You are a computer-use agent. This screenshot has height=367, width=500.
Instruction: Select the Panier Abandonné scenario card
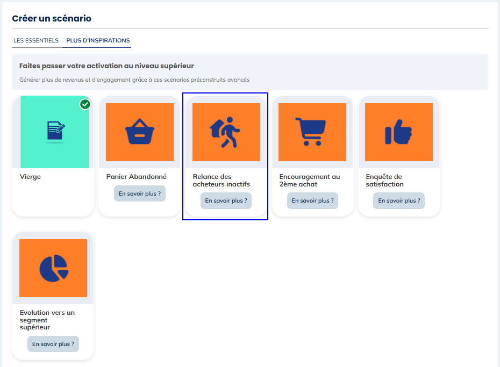(139, 156)
